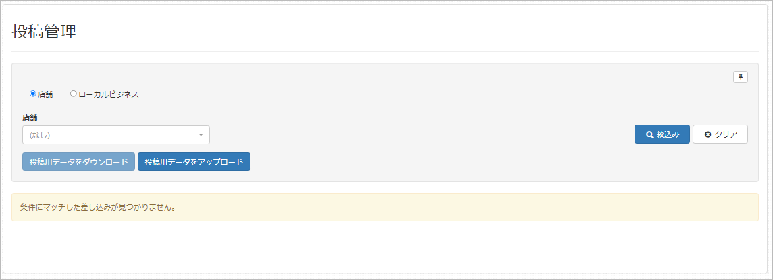This screenshot has width=773, height=280.
Task: Click the 絞込み text next to magnifier
Action: [x=668, y=134]
